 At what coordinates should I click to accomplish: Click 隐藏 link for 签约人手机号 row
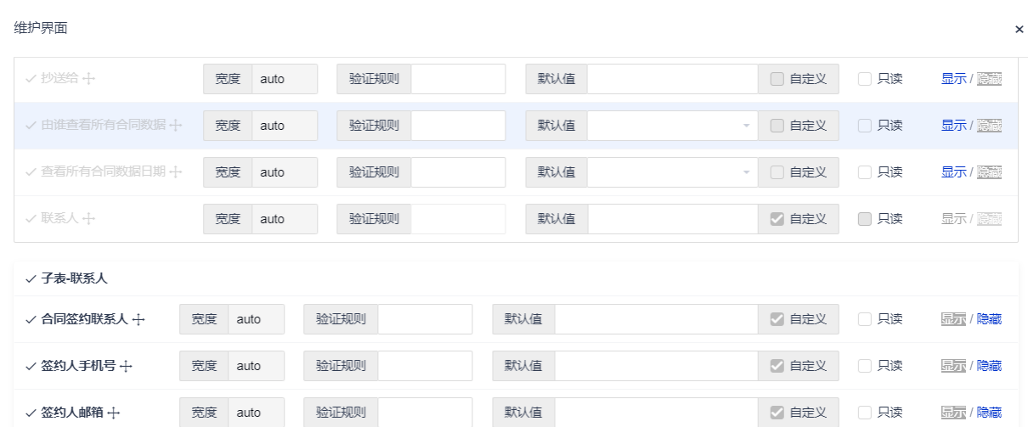(989, 366)
